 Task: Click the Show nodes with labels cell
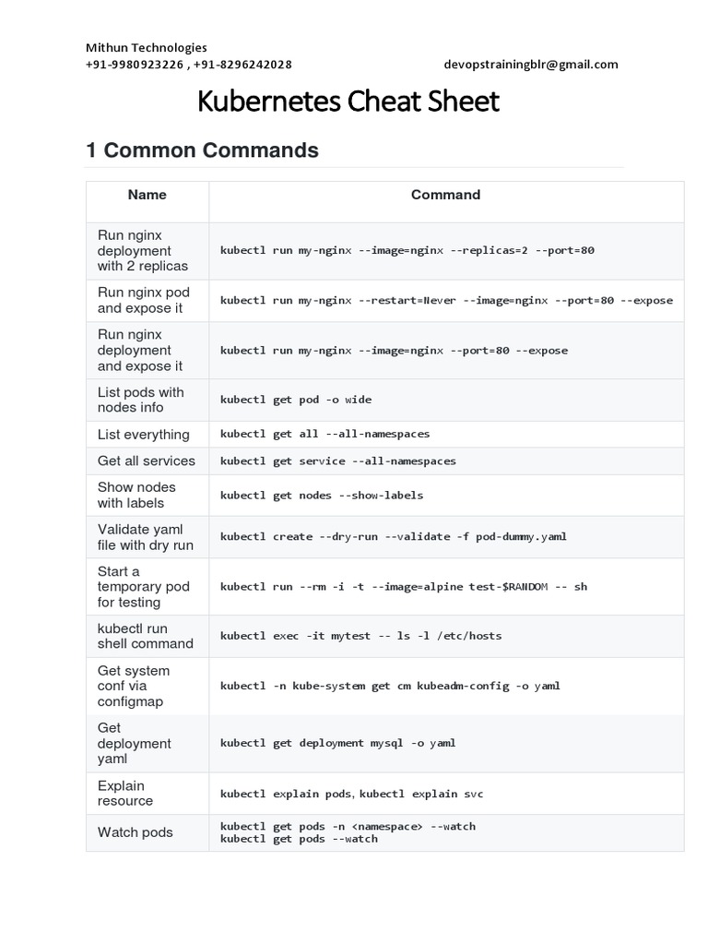136,495
